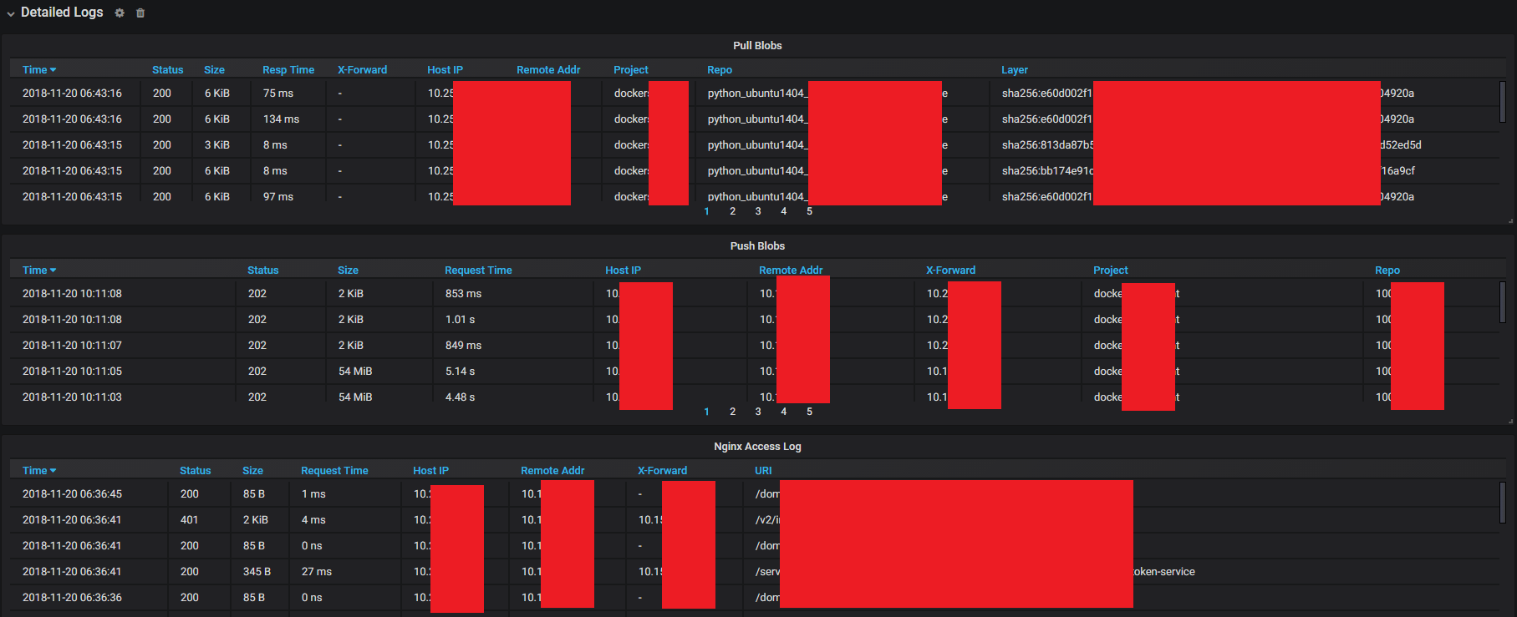Select page 4 in Push Blobs pagination
The image size is (1517, 617).
click(x=783, y=412)
